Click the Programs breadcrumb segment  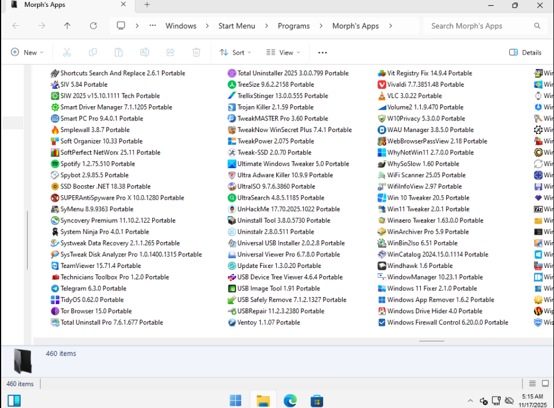(293, 26)
